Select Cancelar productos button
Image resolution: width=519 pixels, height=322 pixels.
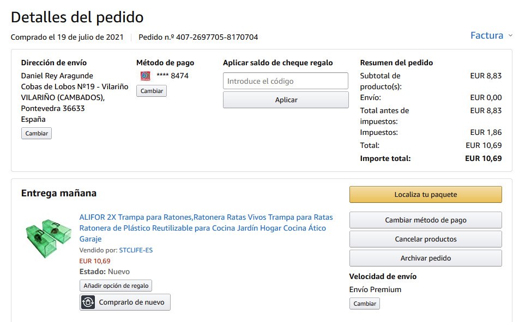(425, 239)
